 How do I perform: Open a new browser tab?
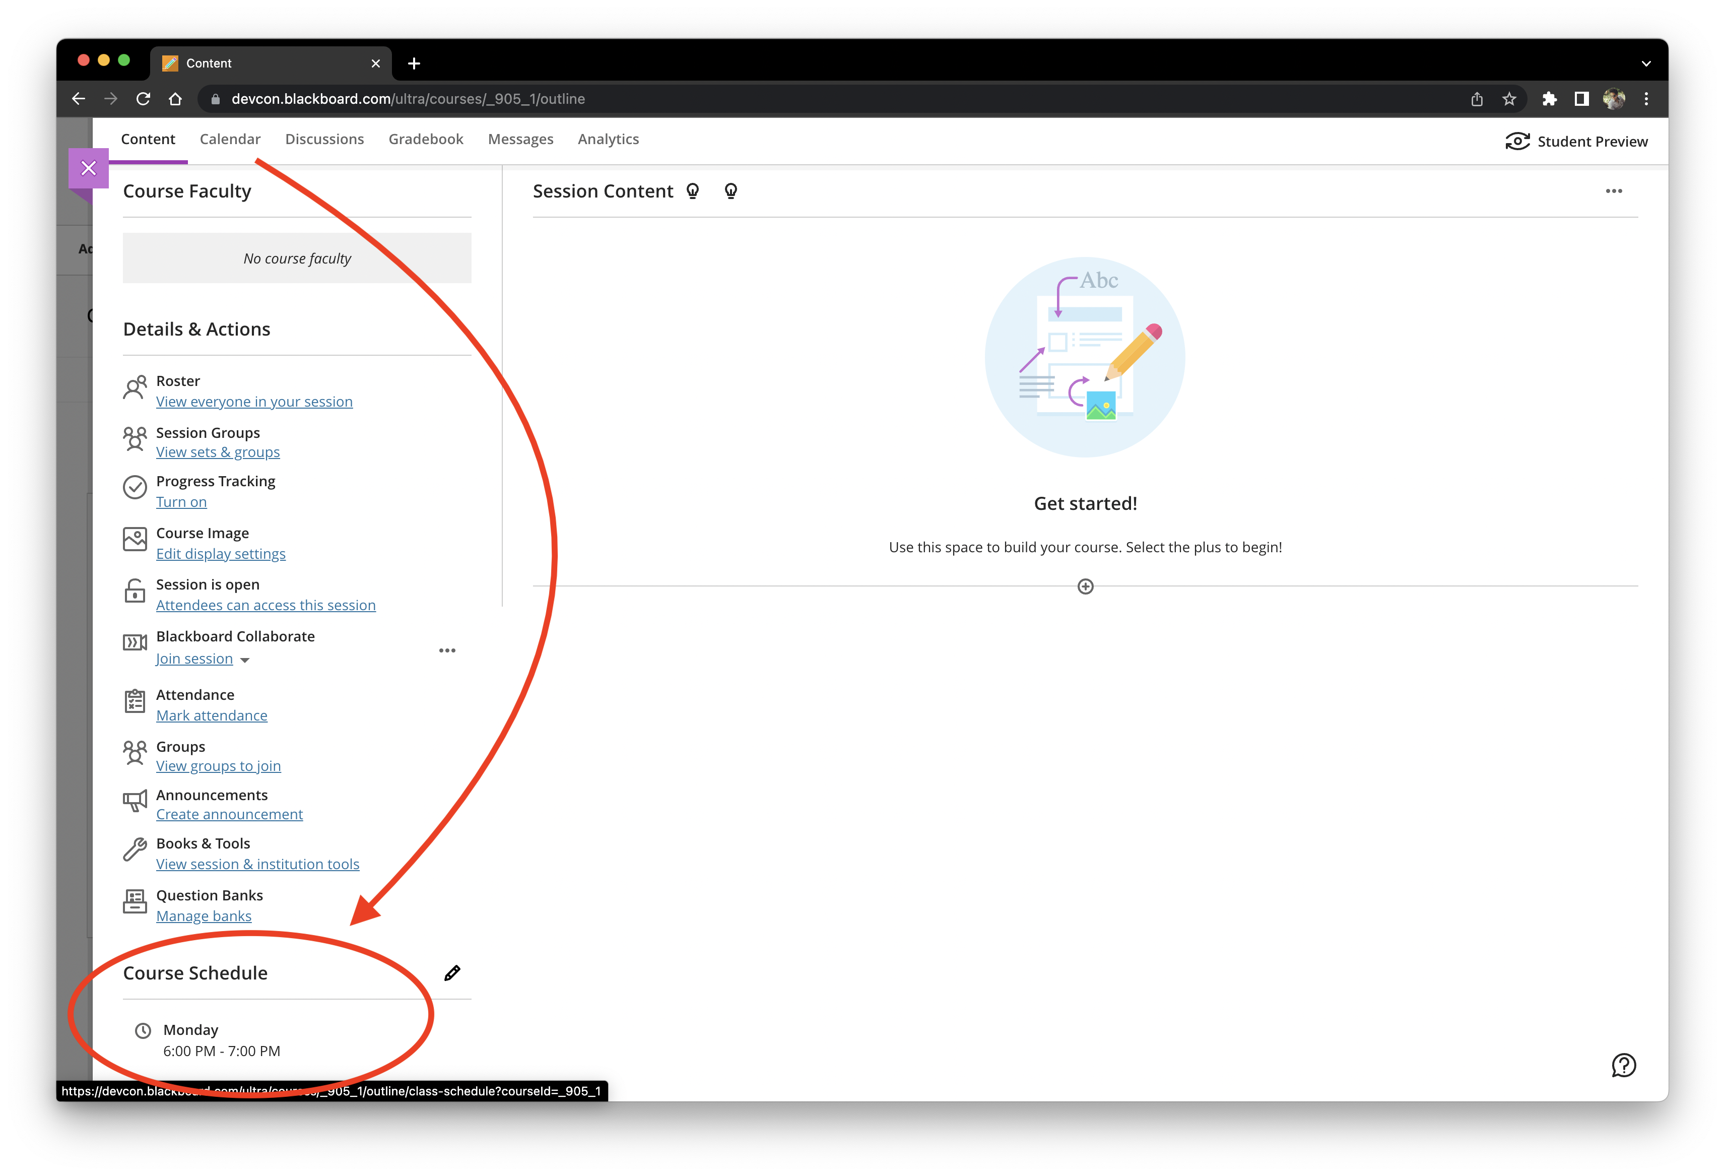point(414,63)
